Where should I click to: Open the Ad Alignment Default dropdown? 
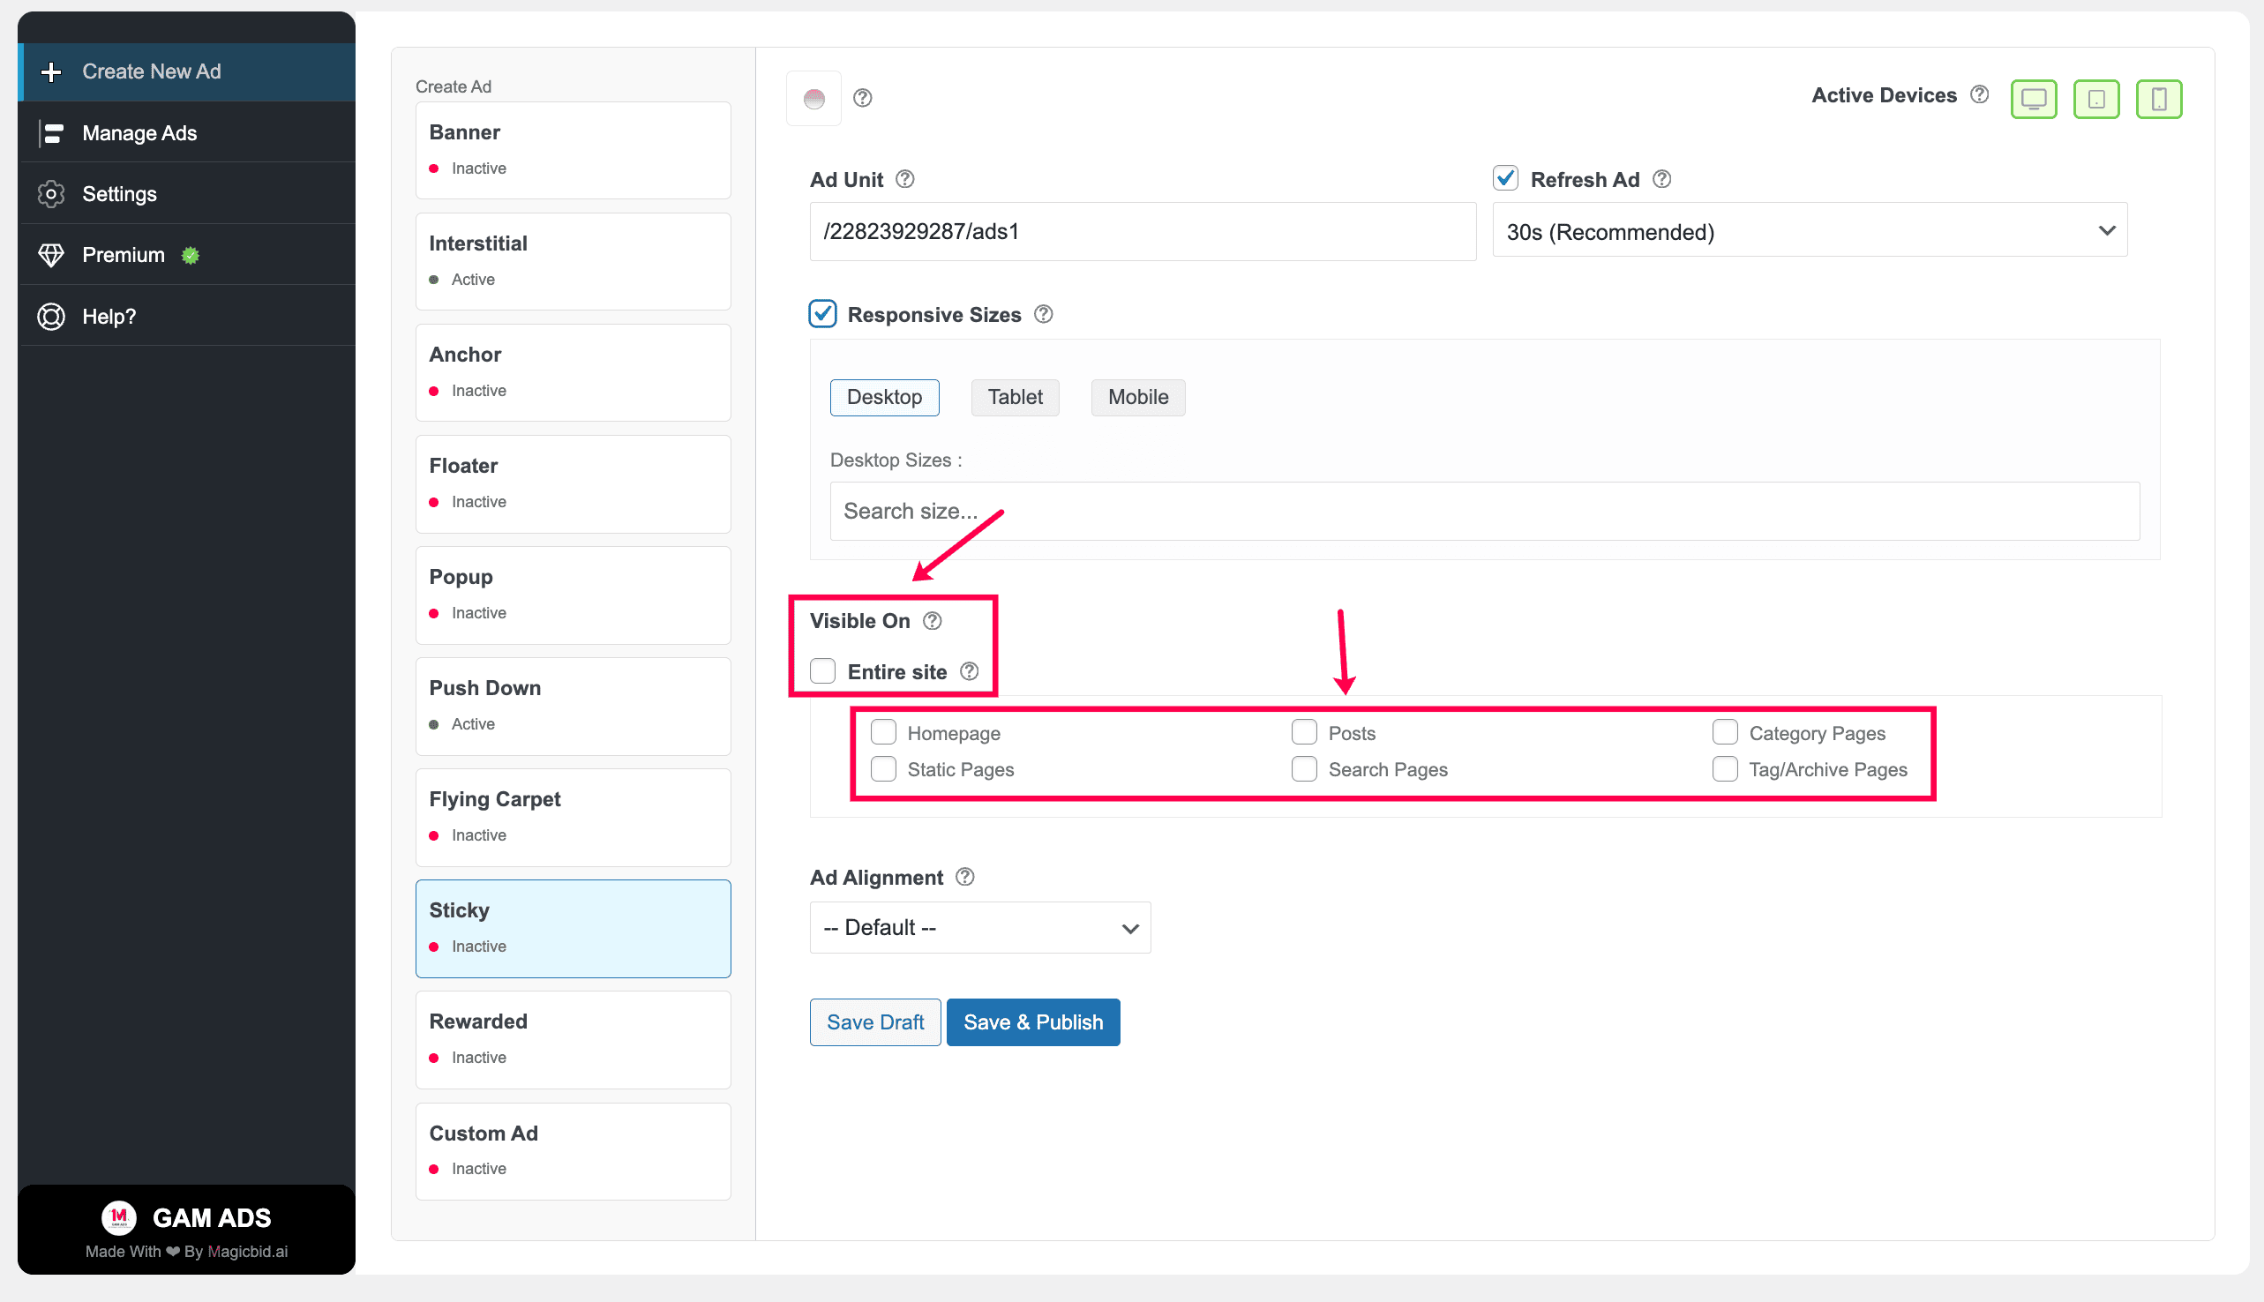[x=980, y=927]
